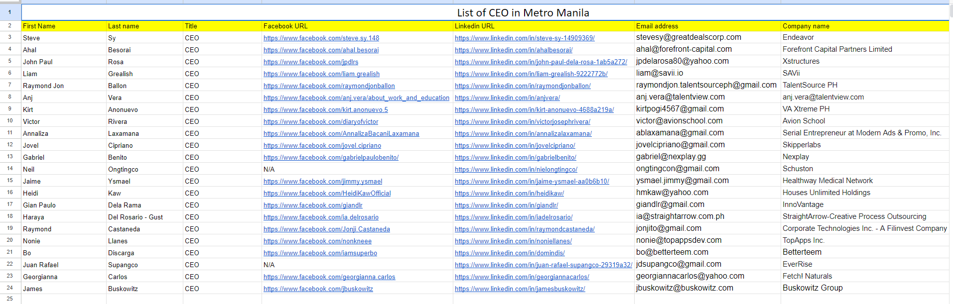
Task: Select the 'Buskowitz Group' company cell
Action: click(865, 288)
